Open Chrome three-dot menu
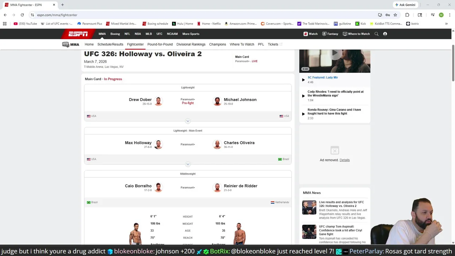This screenshot has width=455, height=256. (450, 15)
